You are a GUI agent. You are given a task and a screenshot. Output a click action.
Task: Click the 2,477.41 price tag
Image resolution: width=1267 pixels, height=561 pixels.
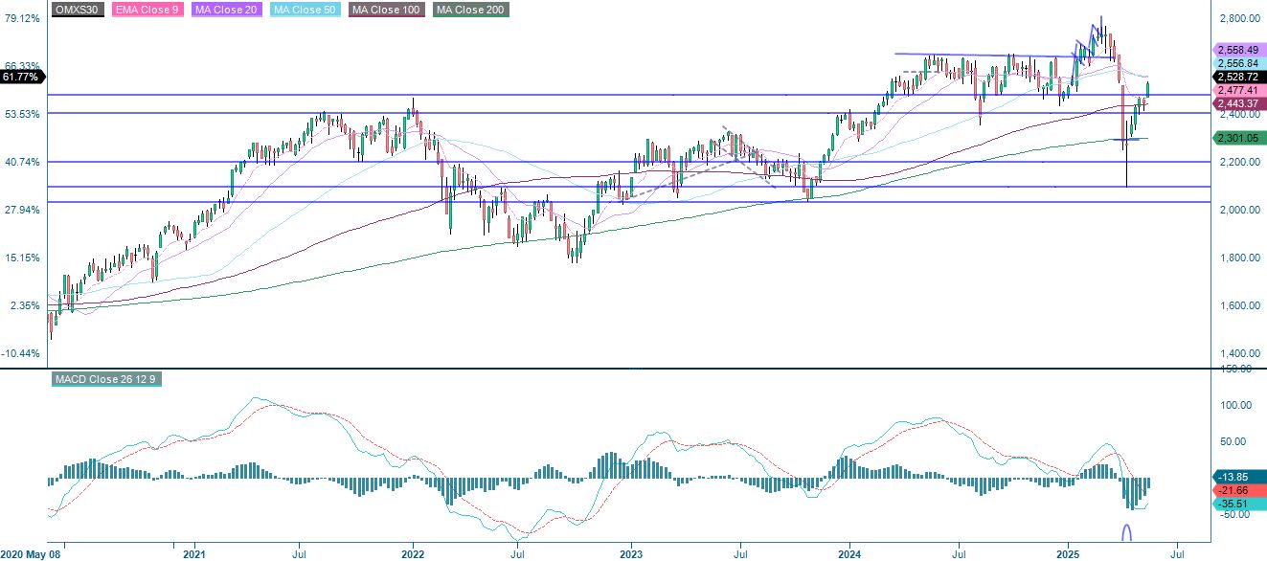click(x=1239, y=90)
